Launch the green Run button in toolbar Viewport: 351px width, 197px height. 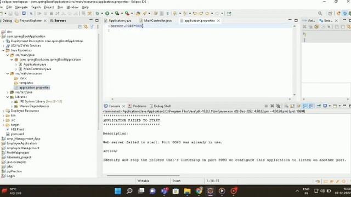pyautogui.click(x=107, y=13)
